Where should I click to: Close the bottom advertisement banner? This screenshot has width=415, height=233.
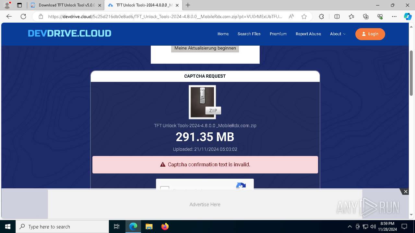coord(406,192)
